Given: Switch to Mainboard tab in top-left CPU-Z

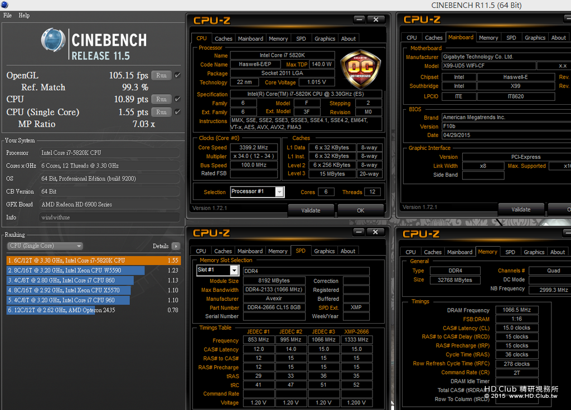Looking at the screenshot, I should pyautogui.click(x=250, y=38).
